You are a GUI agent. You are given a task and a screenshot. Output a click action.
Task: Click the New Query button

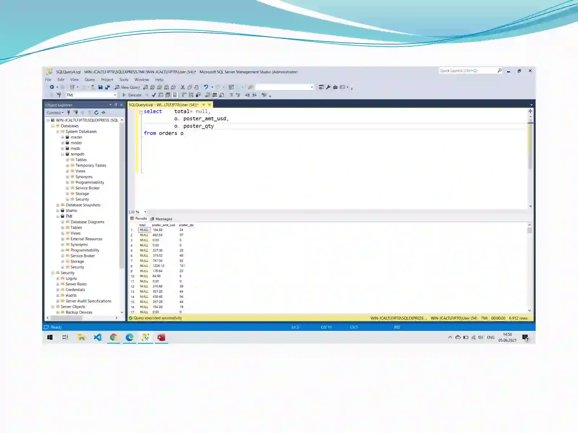click(127, 87)
